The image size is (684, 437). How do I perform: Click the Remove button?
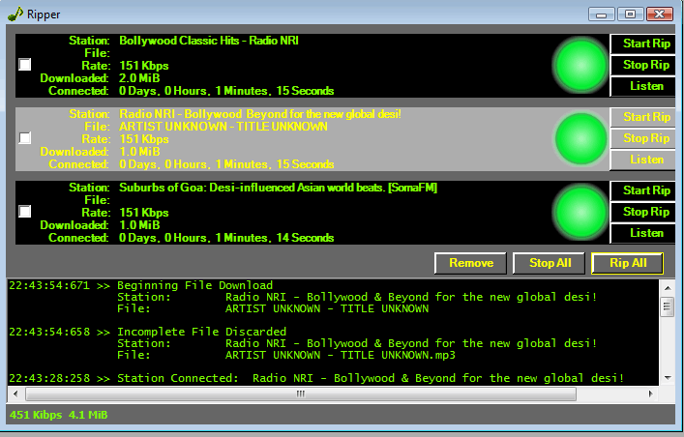pos(471,263)
